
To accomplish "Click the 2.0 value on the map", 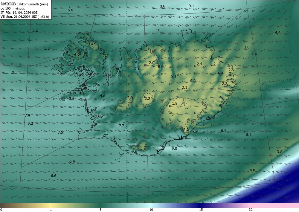I will (x=152, y=62).
